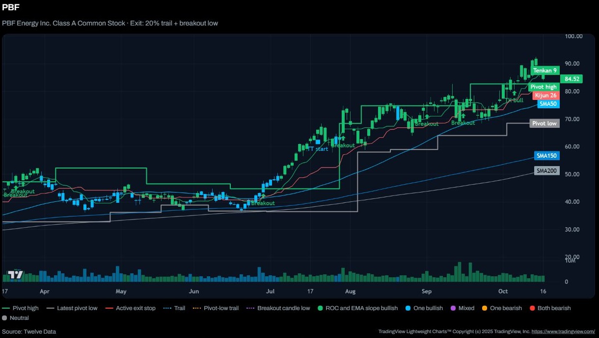
Task: Click the TK bull chart marker
Action: tap(515, 100)
